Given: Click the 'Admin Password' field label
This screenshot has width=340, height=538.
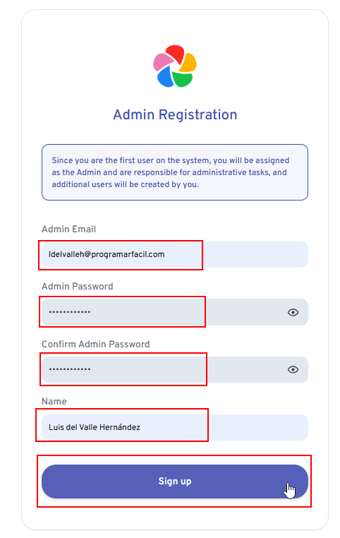Looking at the screenshot, I should pyautogui.click(x=77, y=287).
